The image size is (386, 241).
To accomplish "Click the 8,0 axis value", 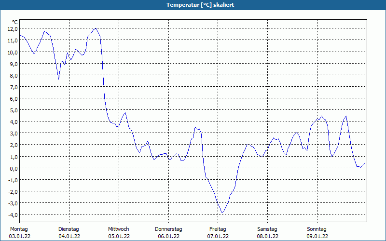I will 14,76.
